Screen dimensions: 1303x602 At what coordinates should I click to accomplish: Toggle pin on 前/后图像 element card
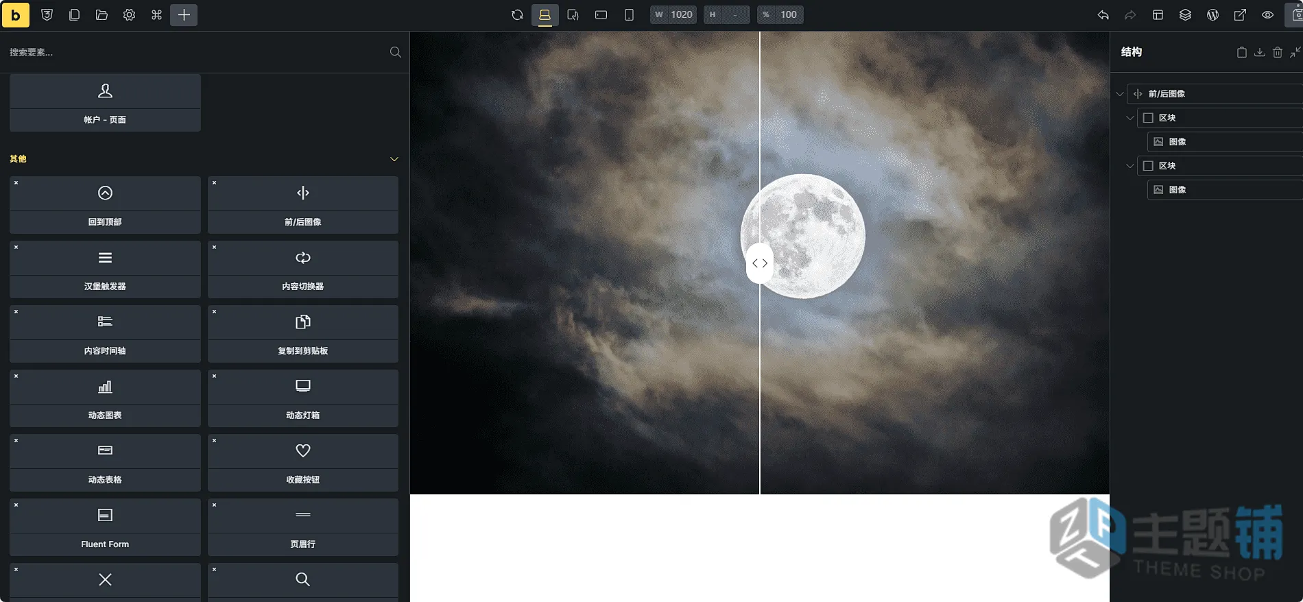click(215, 183)
